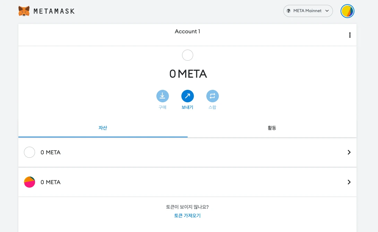Click the 보내기 (send) arrow icon

(187, 96)
